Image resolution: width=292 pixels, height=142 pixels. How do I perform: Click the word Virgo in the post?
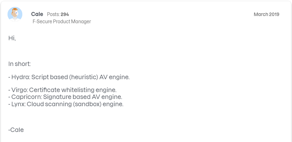click(19, 90)
